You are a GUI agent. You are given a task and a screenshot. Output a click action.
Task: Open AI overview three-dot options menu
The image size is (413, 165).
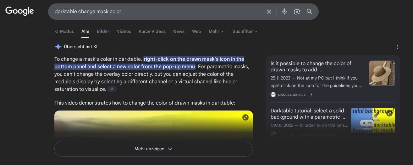pos(397,47)
